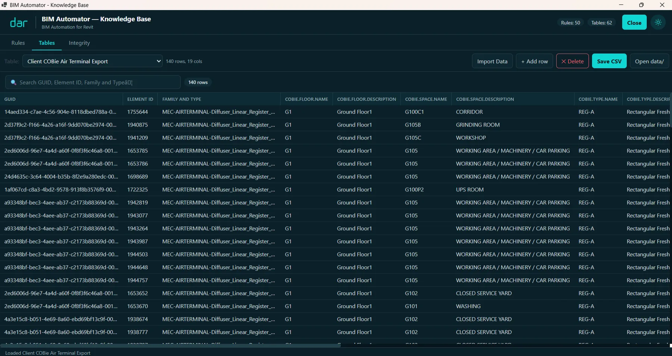Click the Close button in header

coord(634,22)
